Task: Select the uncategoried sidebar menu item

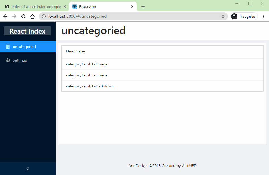Action: (x=24, y=47)
